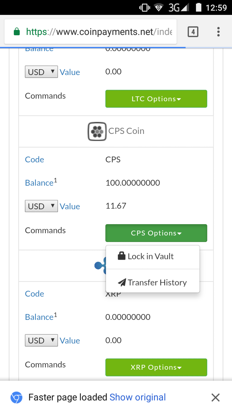Select Lock in Vault menu item
This screenshot has height=414, width=232.
151,257
